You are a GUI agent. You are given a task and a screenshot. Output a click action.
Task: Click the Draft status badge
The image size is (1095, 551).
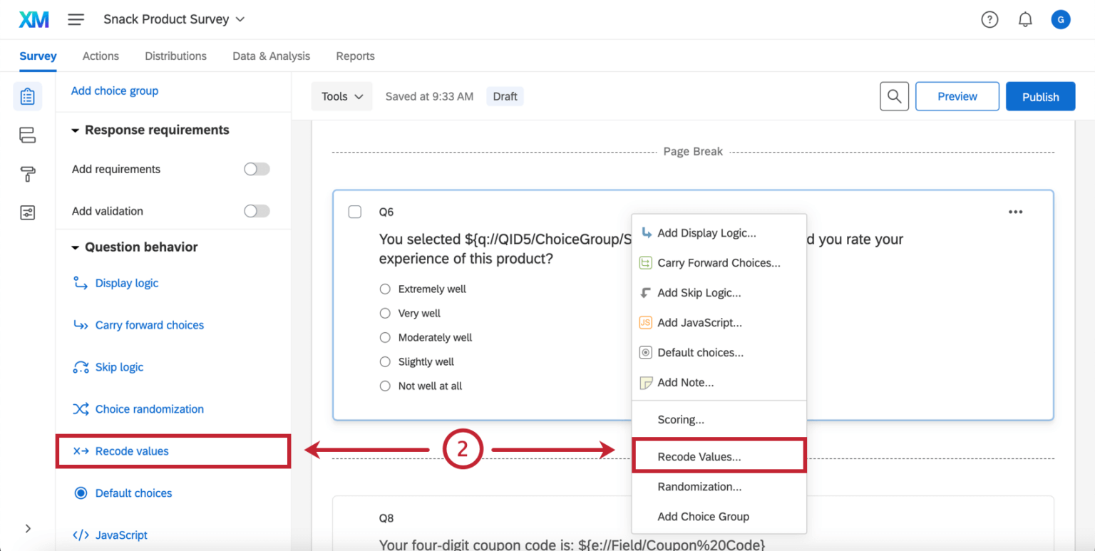(505, 96)
